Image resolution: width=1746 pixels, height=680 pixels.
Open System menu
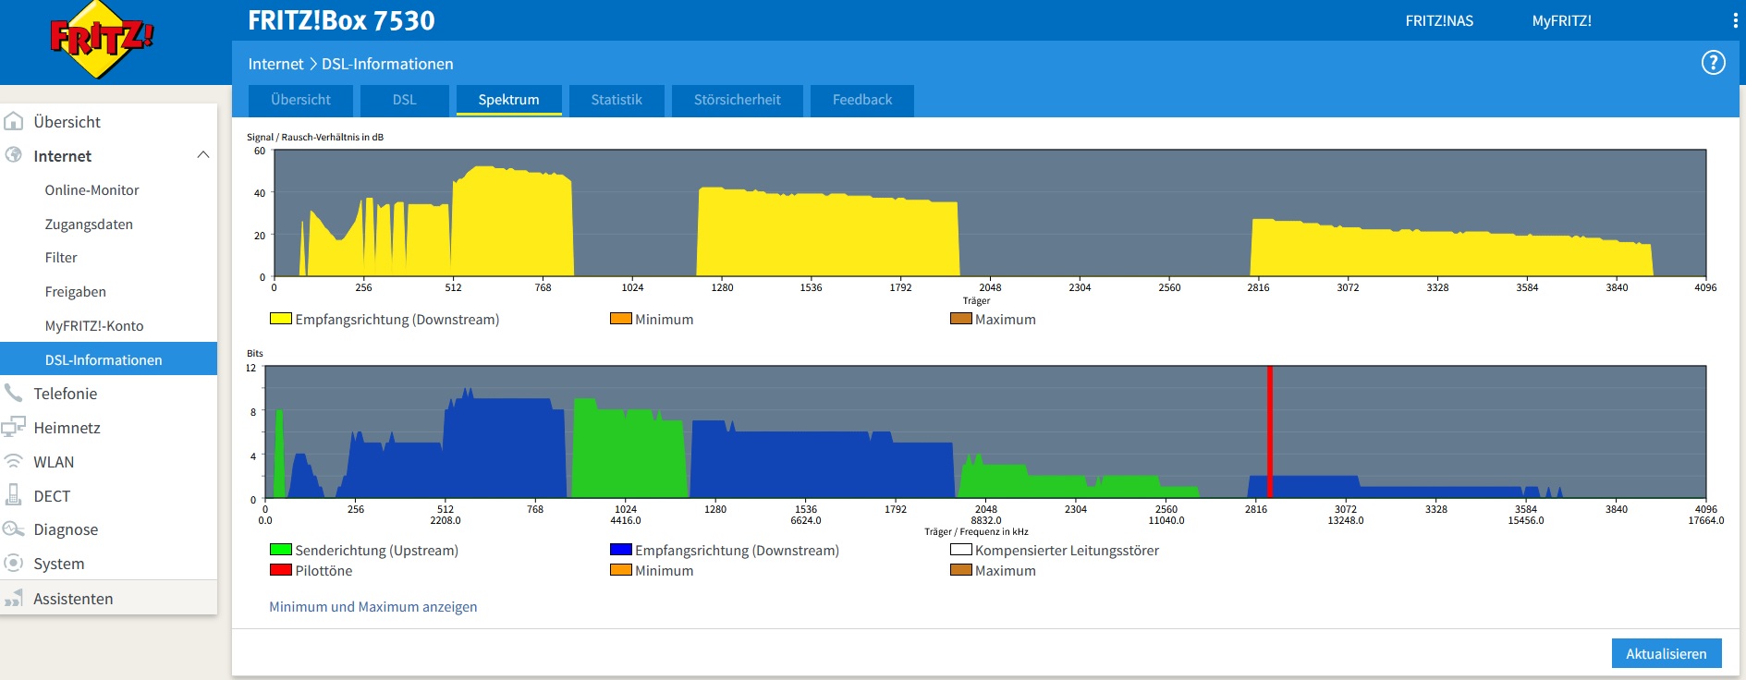pyautogui.click(x=58, y=564)
